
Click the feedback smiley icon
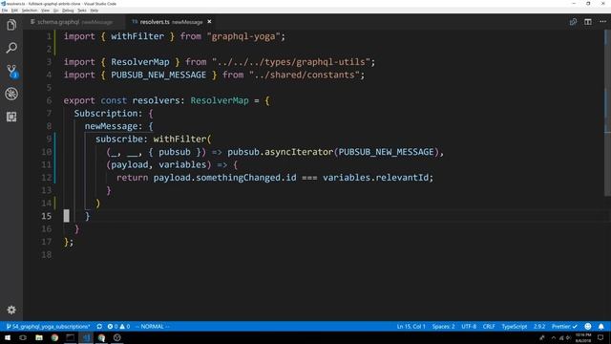(588, 327)
